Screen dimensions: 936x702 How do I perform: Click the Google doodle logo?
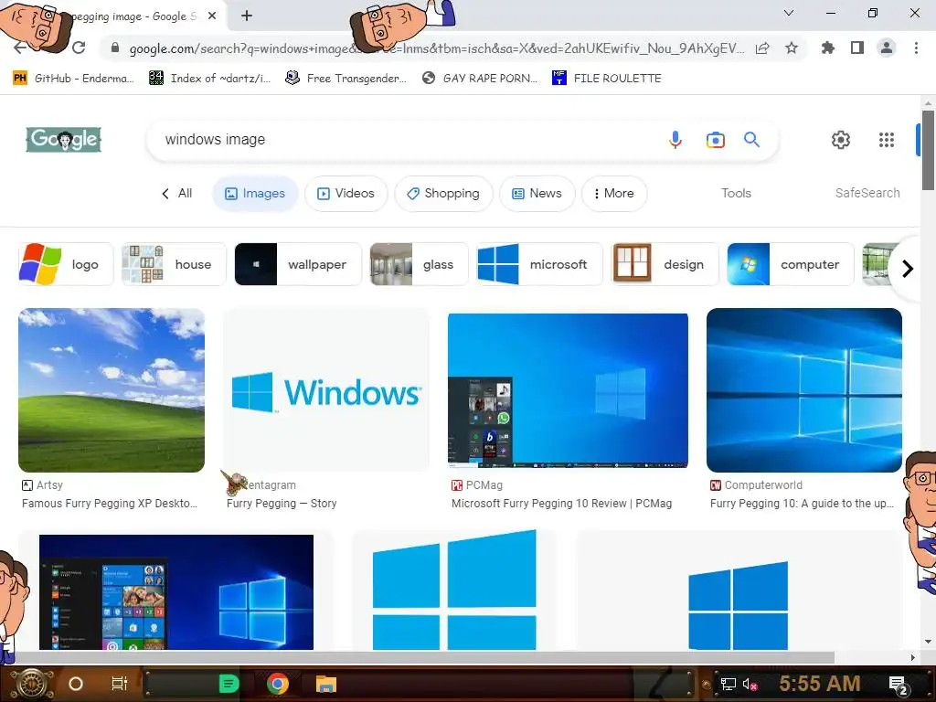[x=64, y=140]
